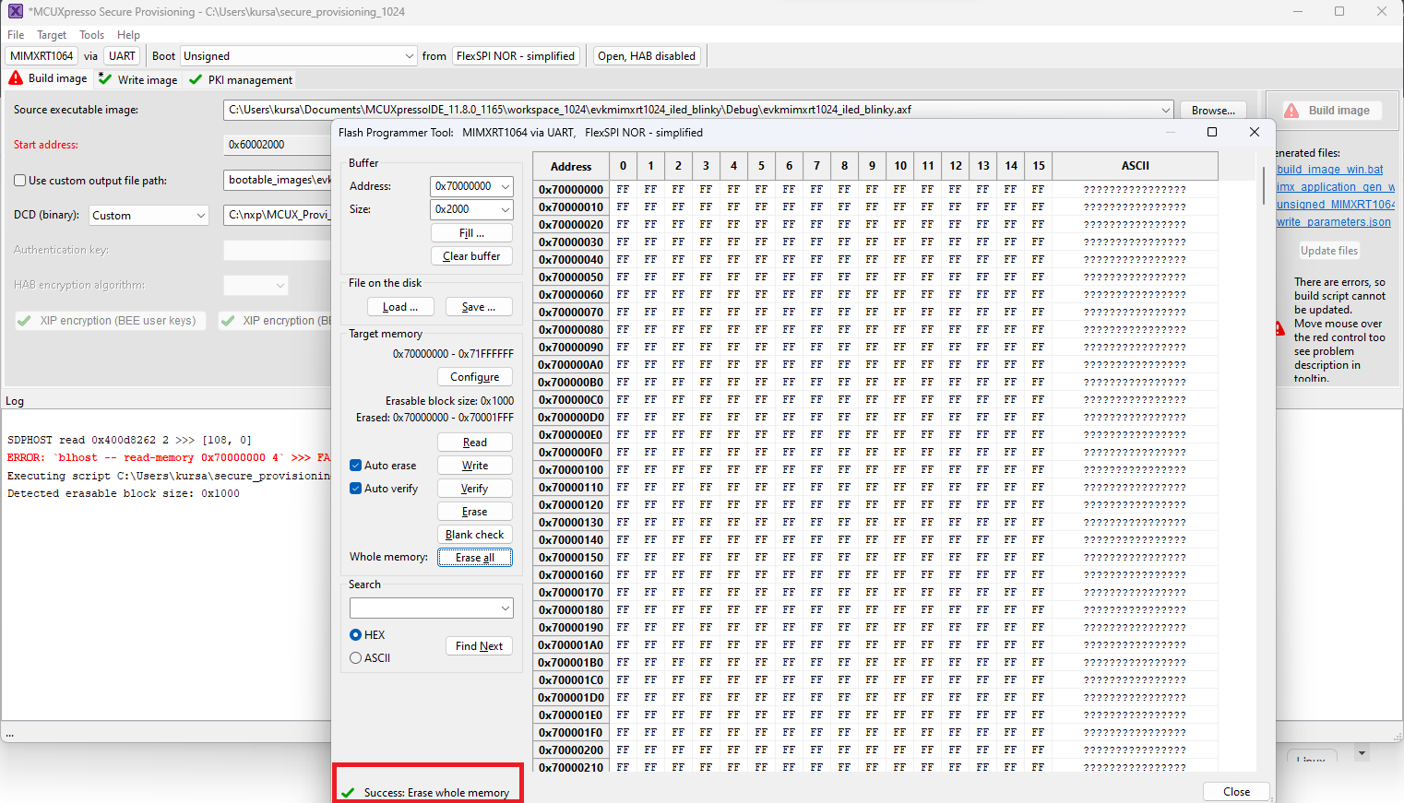Click the Clear buffer button
The height and width of the screenshot is (803, 1404).
point(471,256)
